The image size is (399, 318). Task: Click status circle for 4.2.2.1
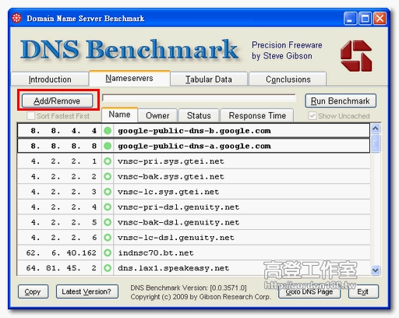coord(108,161)
